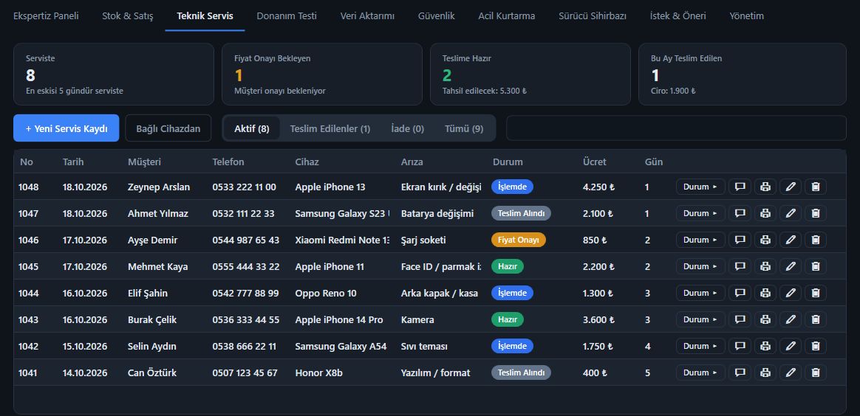Open the Stok & Satış tab
Image resolution: width=860 pixels, height=416 pixels.
128,16
